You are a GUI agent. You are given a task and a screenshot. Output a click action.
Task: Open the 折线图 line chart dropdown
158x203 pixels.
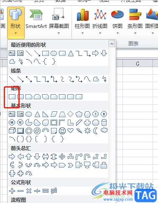100,21
